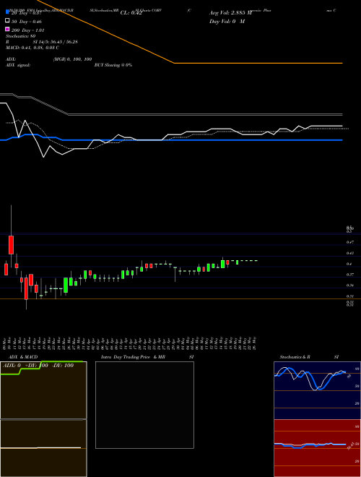Click the 0.4 price axis label
The image size is (361, 477).
349,264
